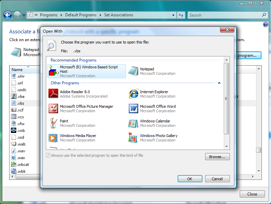The height and width of the screenshot is (204, 271).
Task: Collapse the Other Programs group
Action: click(x=219, y=83)
